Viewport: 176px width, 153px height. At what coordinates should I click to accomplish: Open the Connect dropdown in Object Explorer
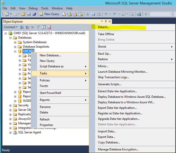[11, 27]
